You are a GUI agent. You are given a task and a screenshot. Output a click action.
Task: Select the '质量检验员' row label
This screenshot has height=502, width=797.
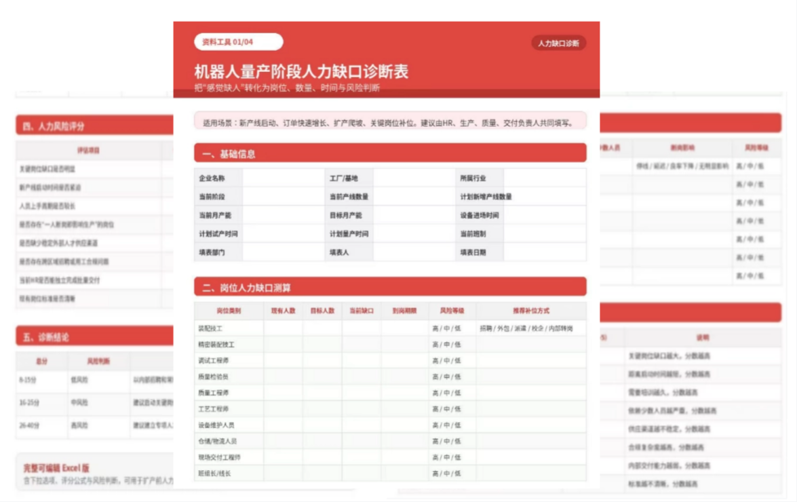click(x=214, y=376)
